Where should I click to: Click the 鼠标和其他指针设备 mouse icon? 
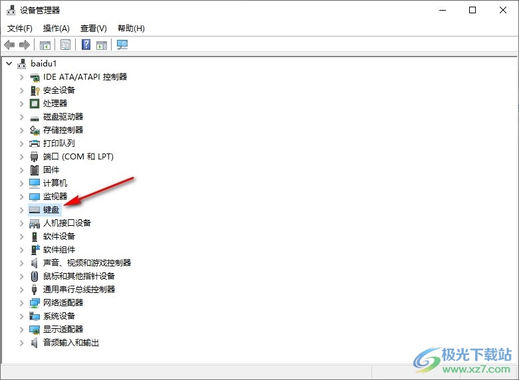point(35,276)
